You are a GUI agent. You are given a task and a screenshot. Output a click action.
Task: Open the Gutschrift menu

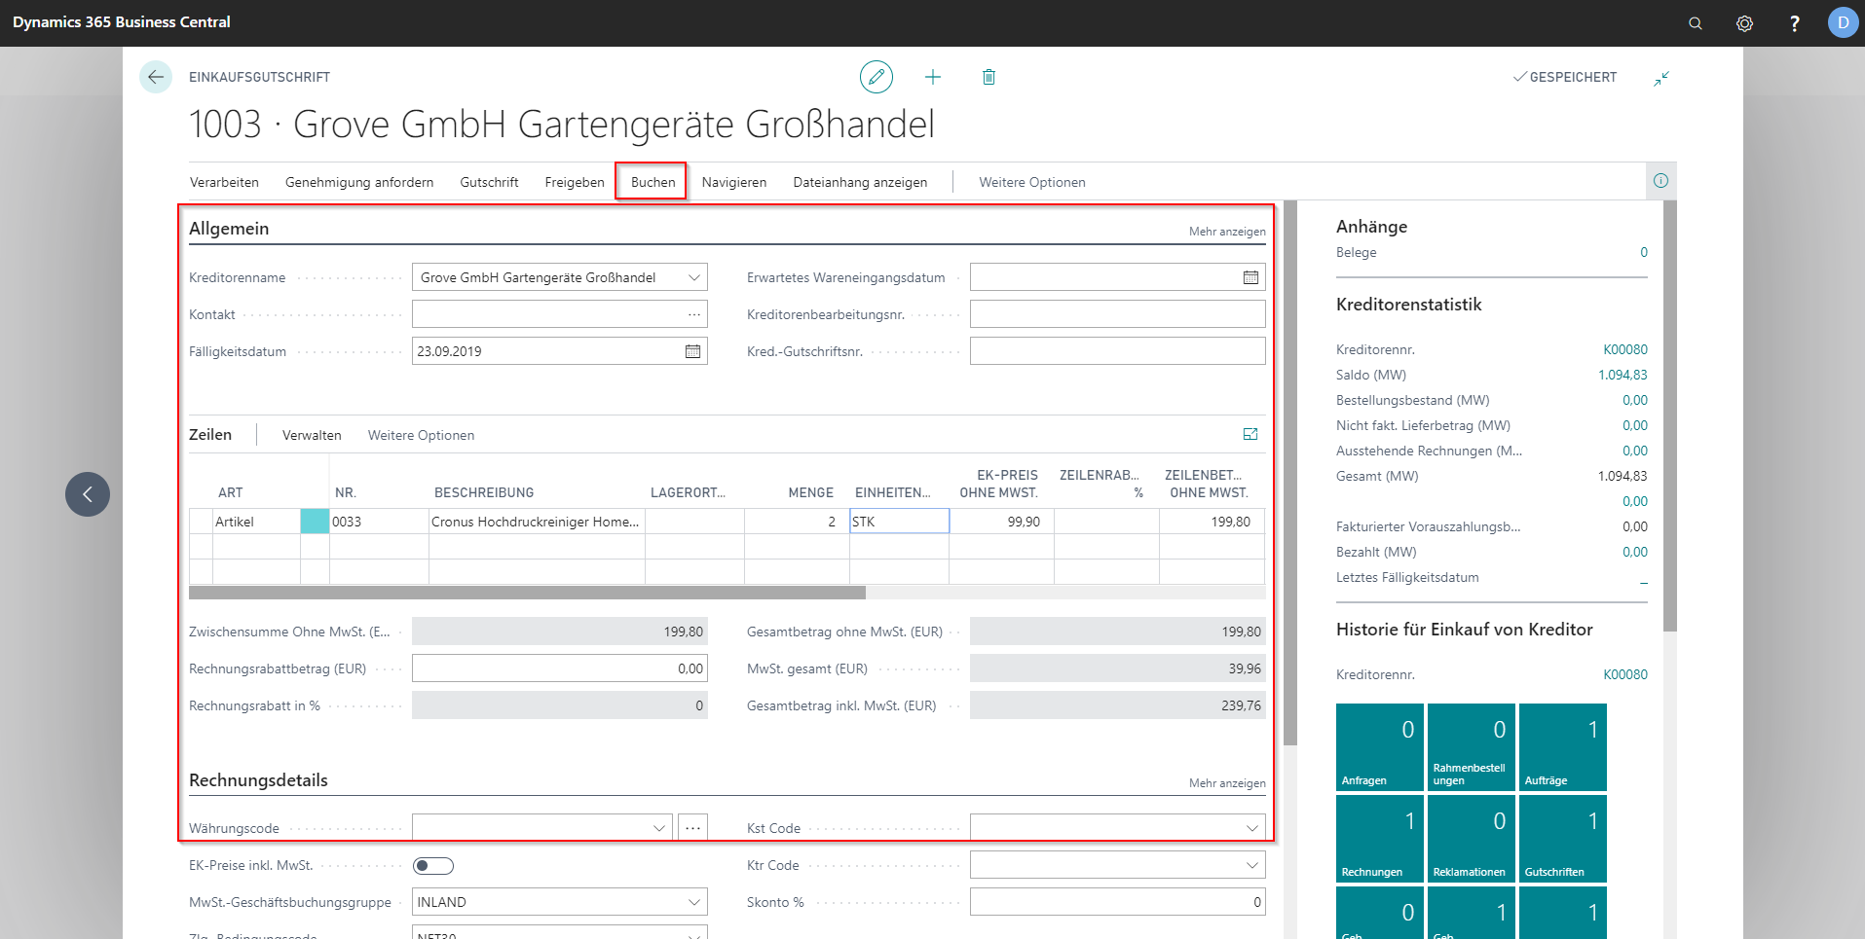(x=489, y=182)
